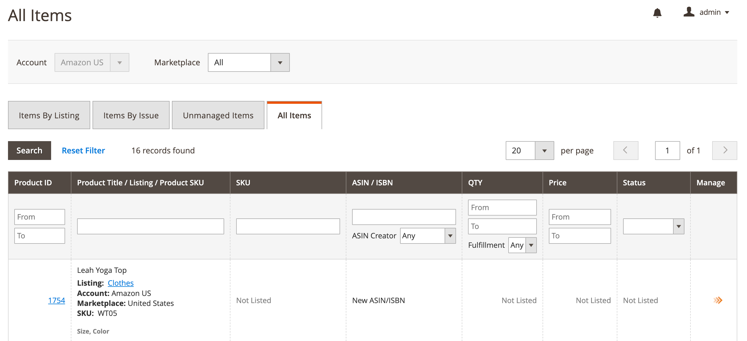Open the Marketplace dropdown
747x341 pixels.
pyautogui.click(x=248, y=62)
